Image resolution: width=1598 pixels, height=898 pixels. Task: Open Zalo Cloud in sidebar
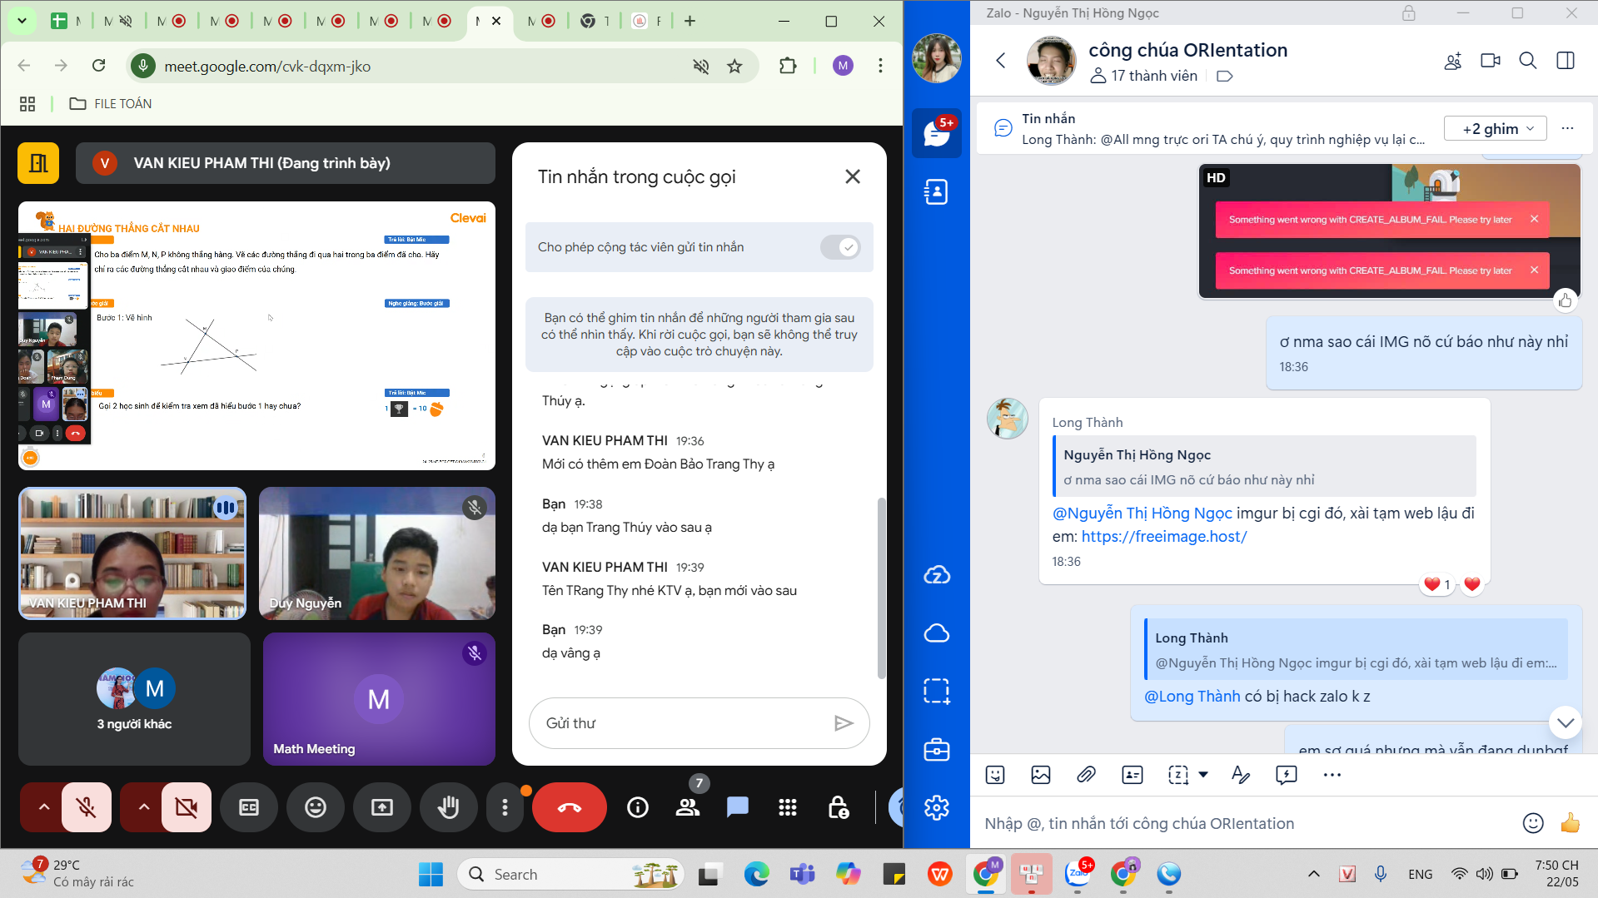pos(937,575)
